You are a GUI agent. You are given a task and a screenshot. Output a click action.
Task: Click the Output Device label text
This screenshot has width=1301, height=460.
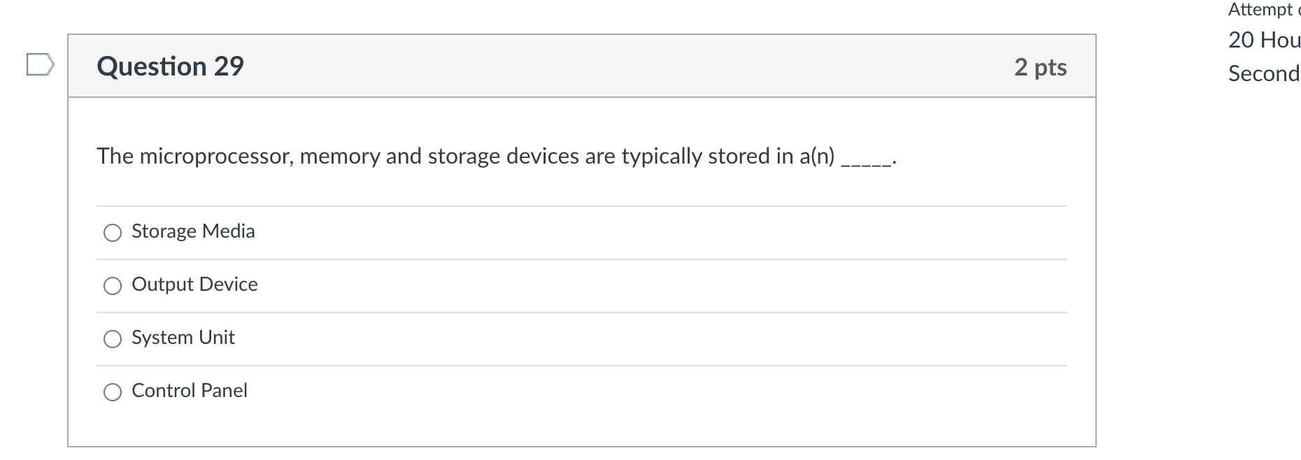[194, 285]
